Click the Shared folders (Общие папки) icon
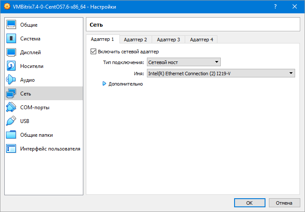This screenshot has width=305, height=212. pos(12,135)
